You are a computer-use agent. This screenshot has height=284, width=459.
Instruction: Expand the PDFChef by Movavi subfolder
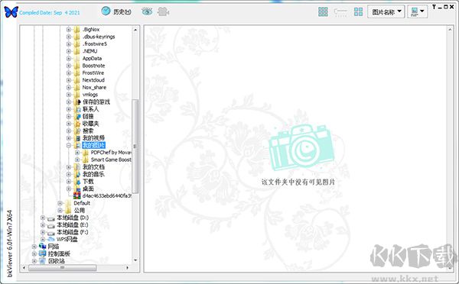[x=77, y=153]
